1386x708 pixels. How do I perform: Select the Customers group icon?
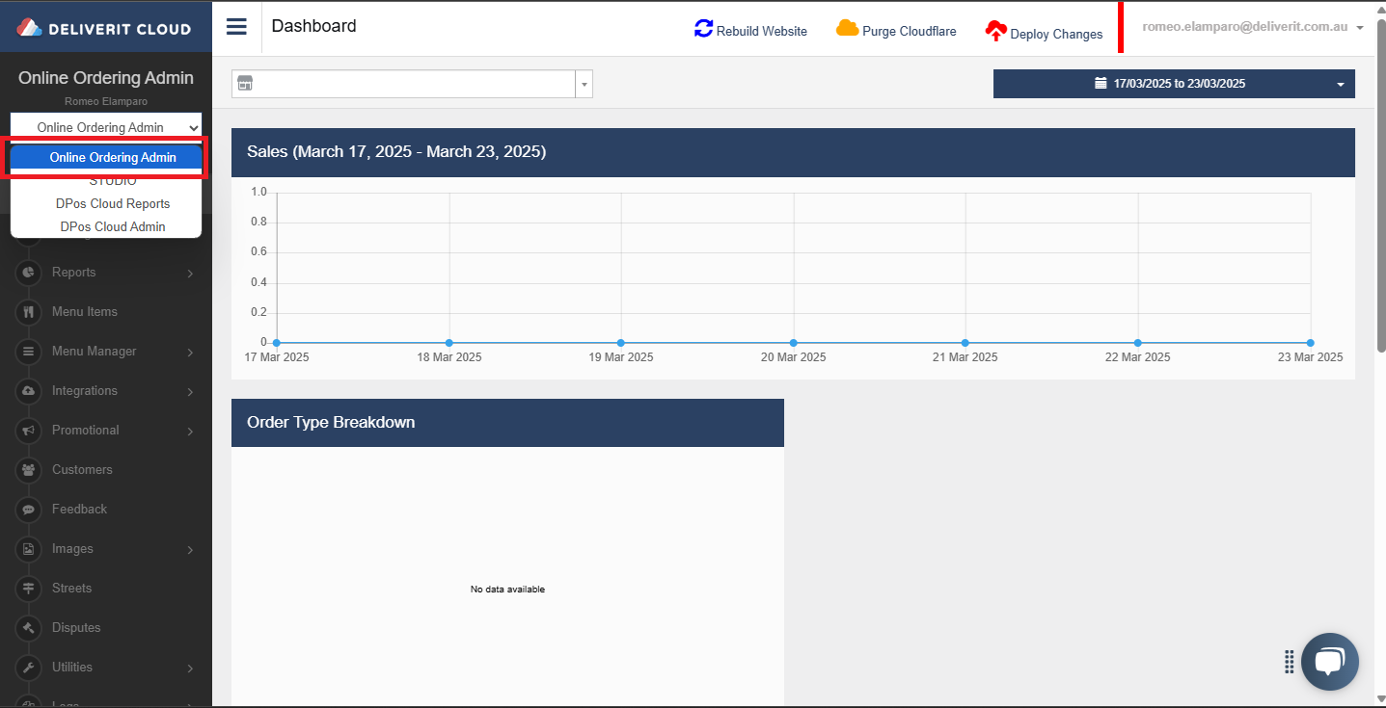click(x=29, y=470)
